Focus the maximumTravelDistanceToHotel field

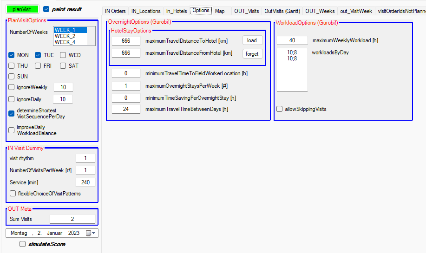(x=126, y=40)
